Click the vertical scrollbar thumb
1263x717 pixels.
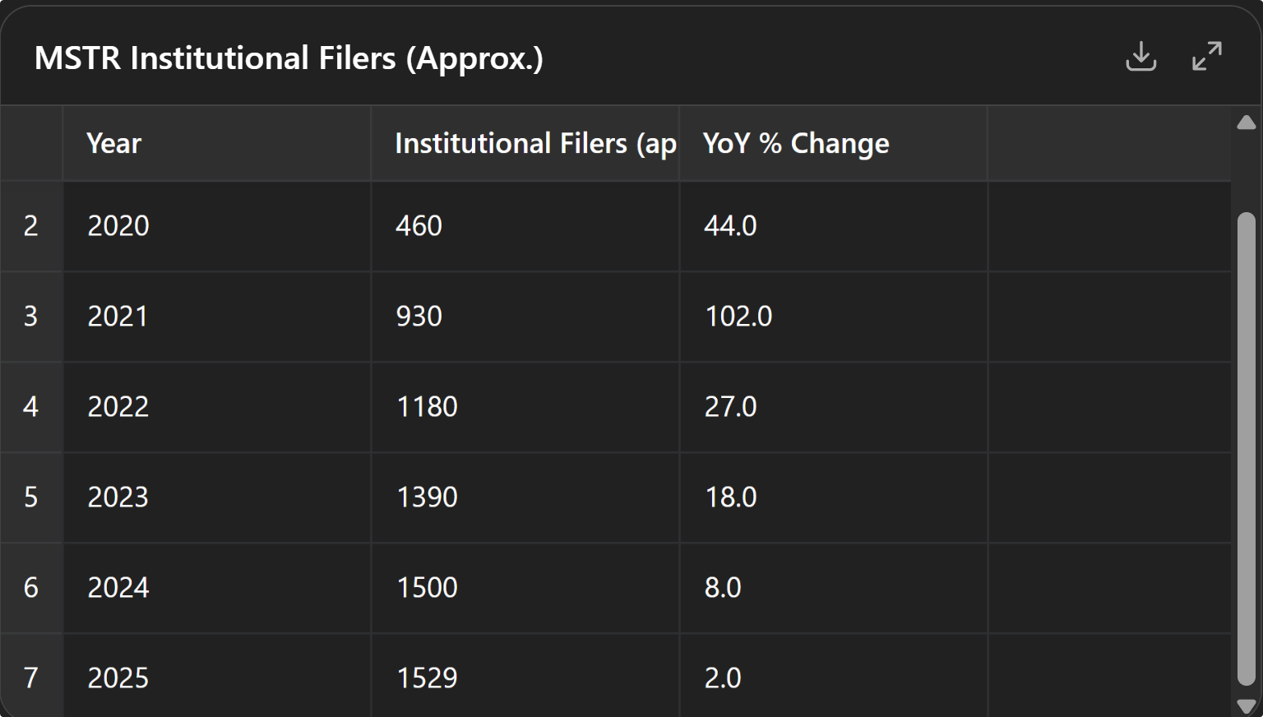[x=1246, y=448]
